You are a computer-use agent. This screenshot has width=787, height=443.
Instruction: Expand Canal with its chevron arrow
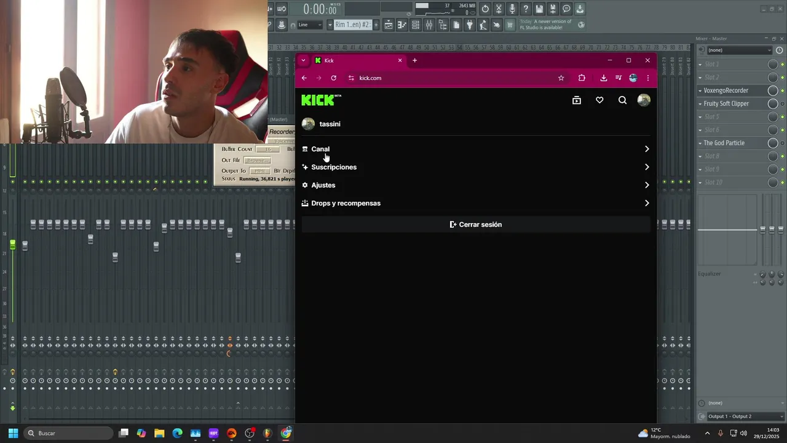click(646, 149)
